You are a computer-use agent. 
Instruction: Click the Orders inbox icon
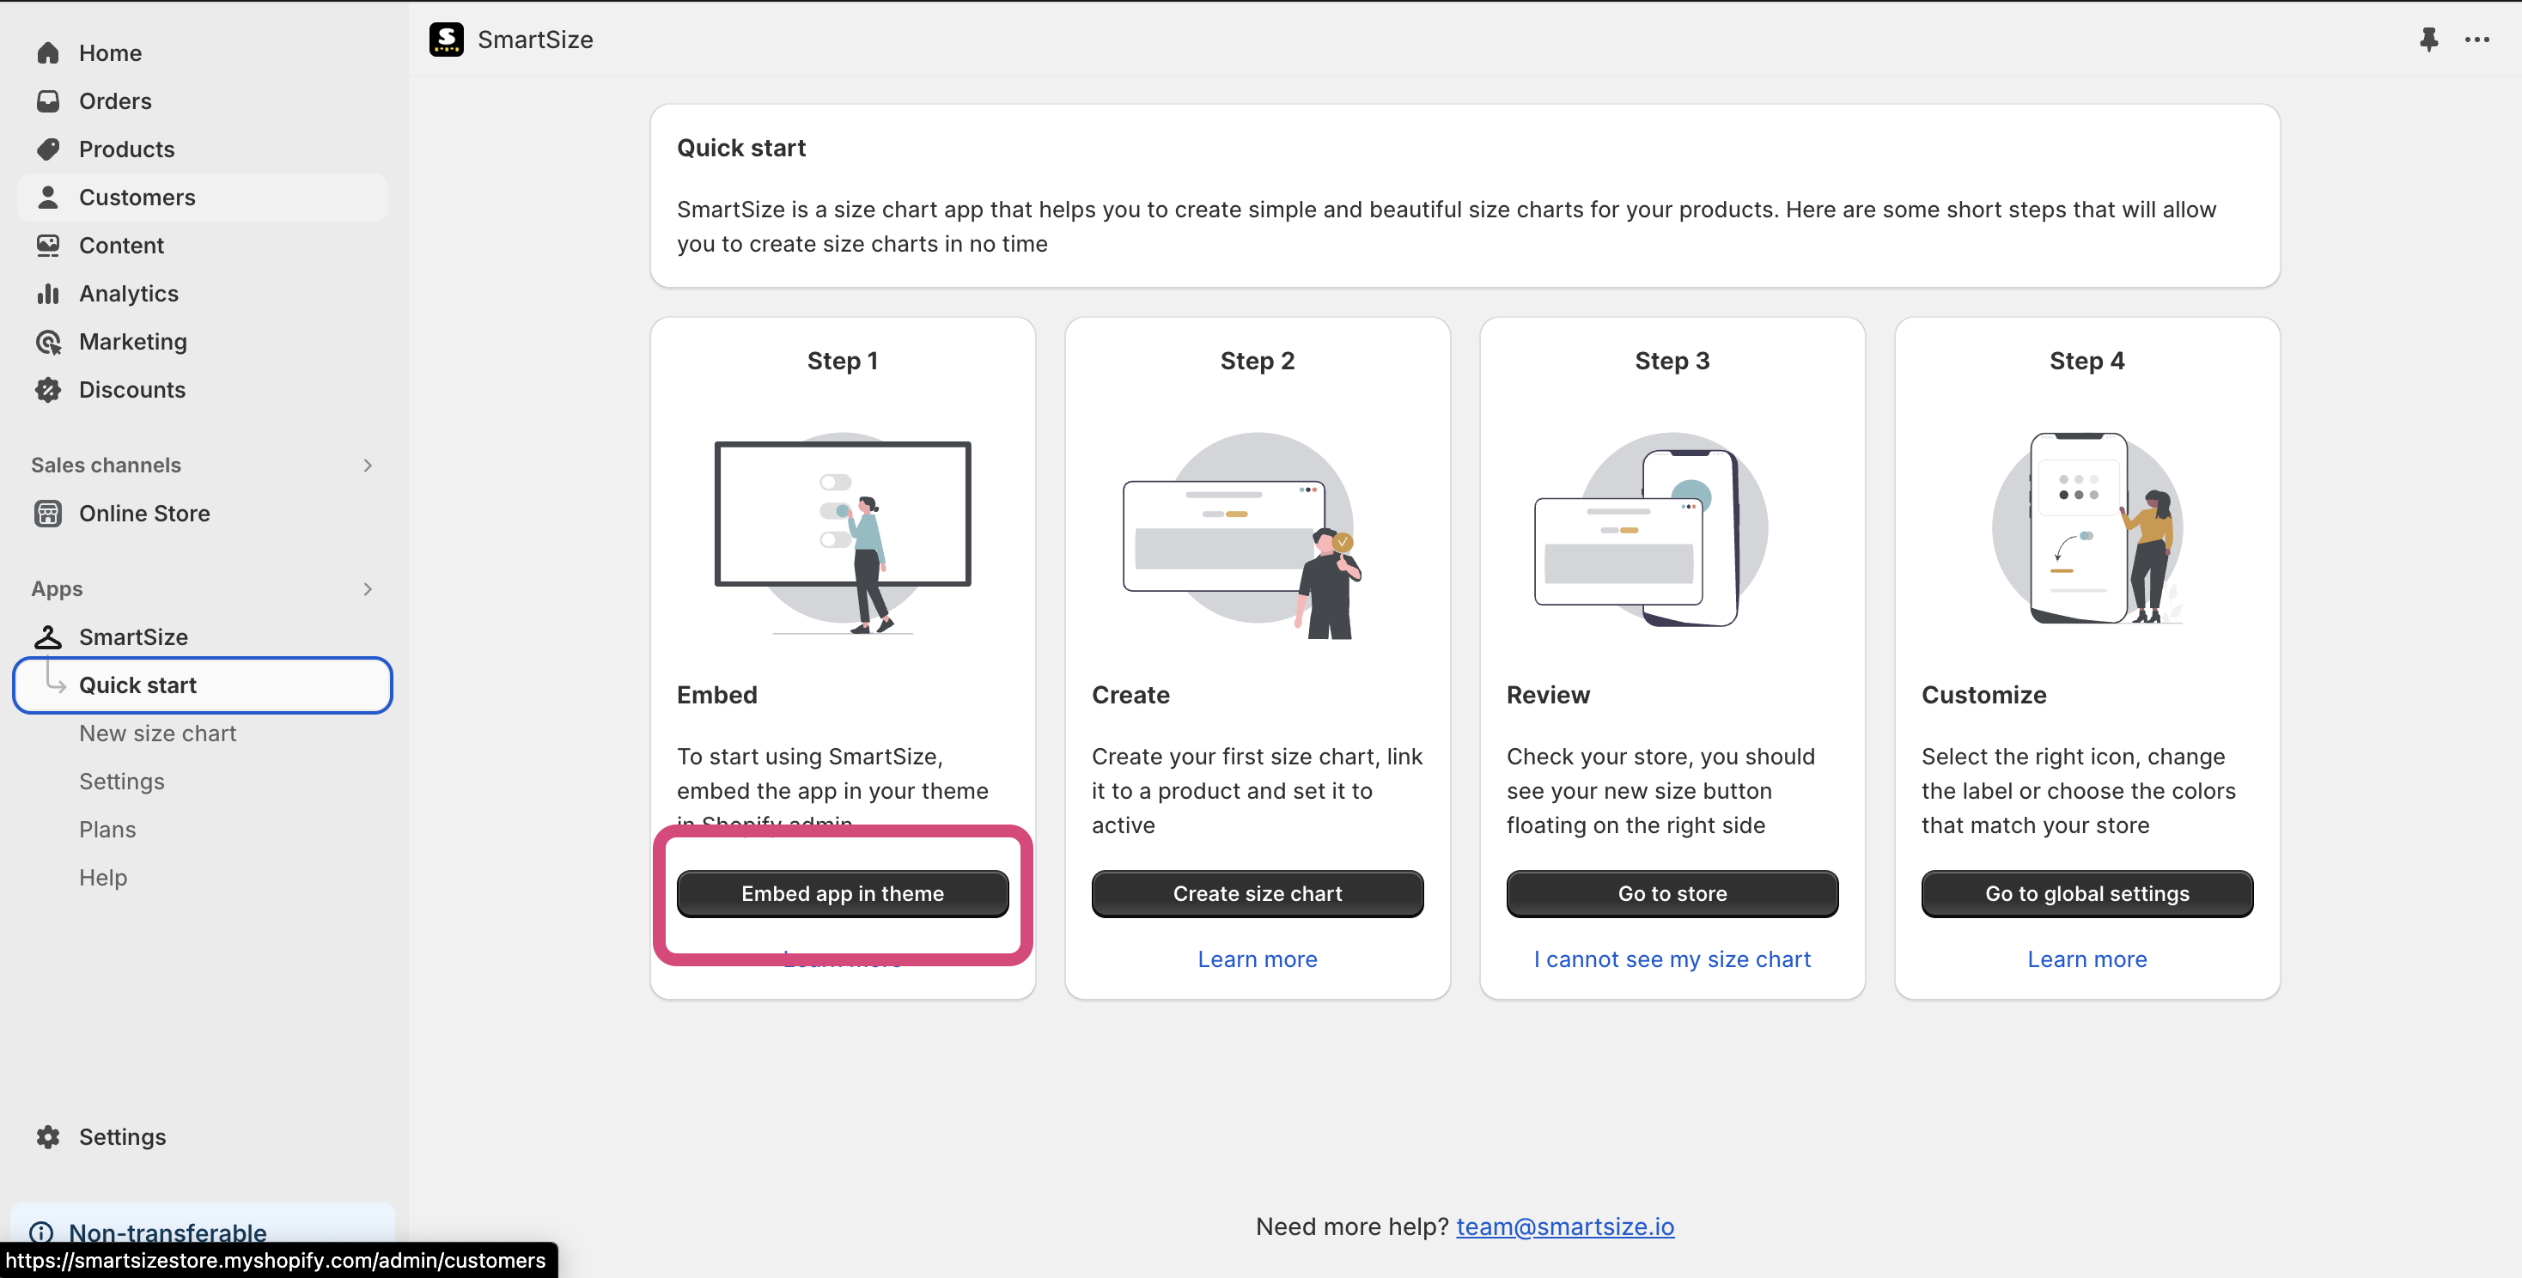[x=48, y=100]
